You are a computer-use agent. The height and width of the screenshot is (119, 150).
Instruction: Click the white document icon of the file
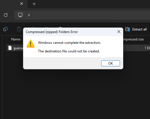(x=10, y=48)
